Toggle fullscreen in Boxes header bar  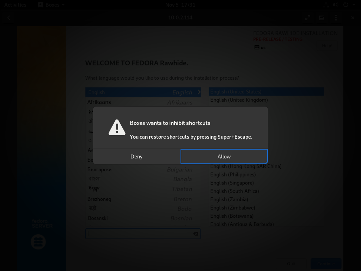tap(307, 18)
